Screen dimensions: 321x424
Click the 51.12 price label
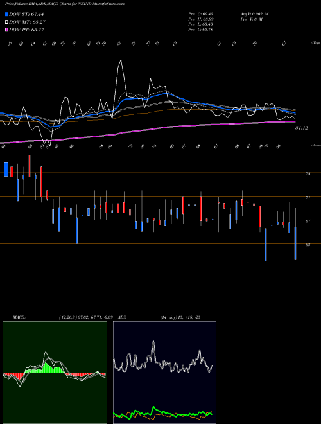(x=302, y=128)
